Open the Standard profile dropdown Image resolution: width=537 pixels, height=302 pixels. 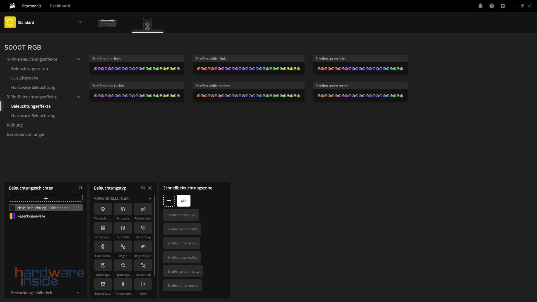point(80,22)
